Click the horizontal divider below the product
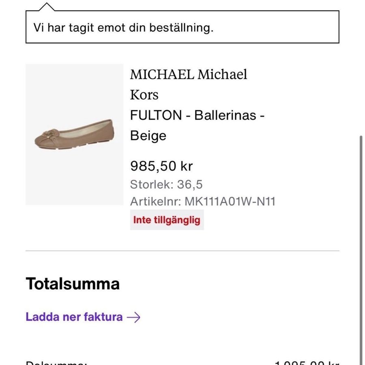This screenshot has width=365, height=365. [182, 251]
